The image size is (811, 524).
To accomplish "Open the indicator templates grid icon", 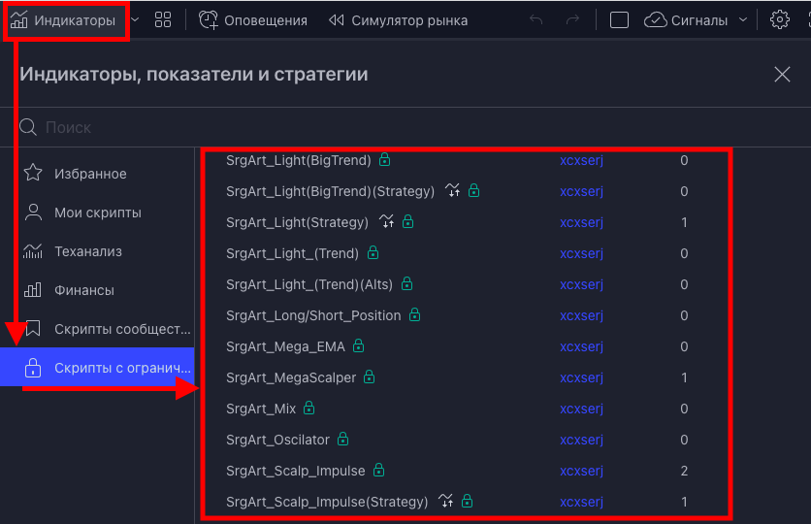I will tap(163, 20).
